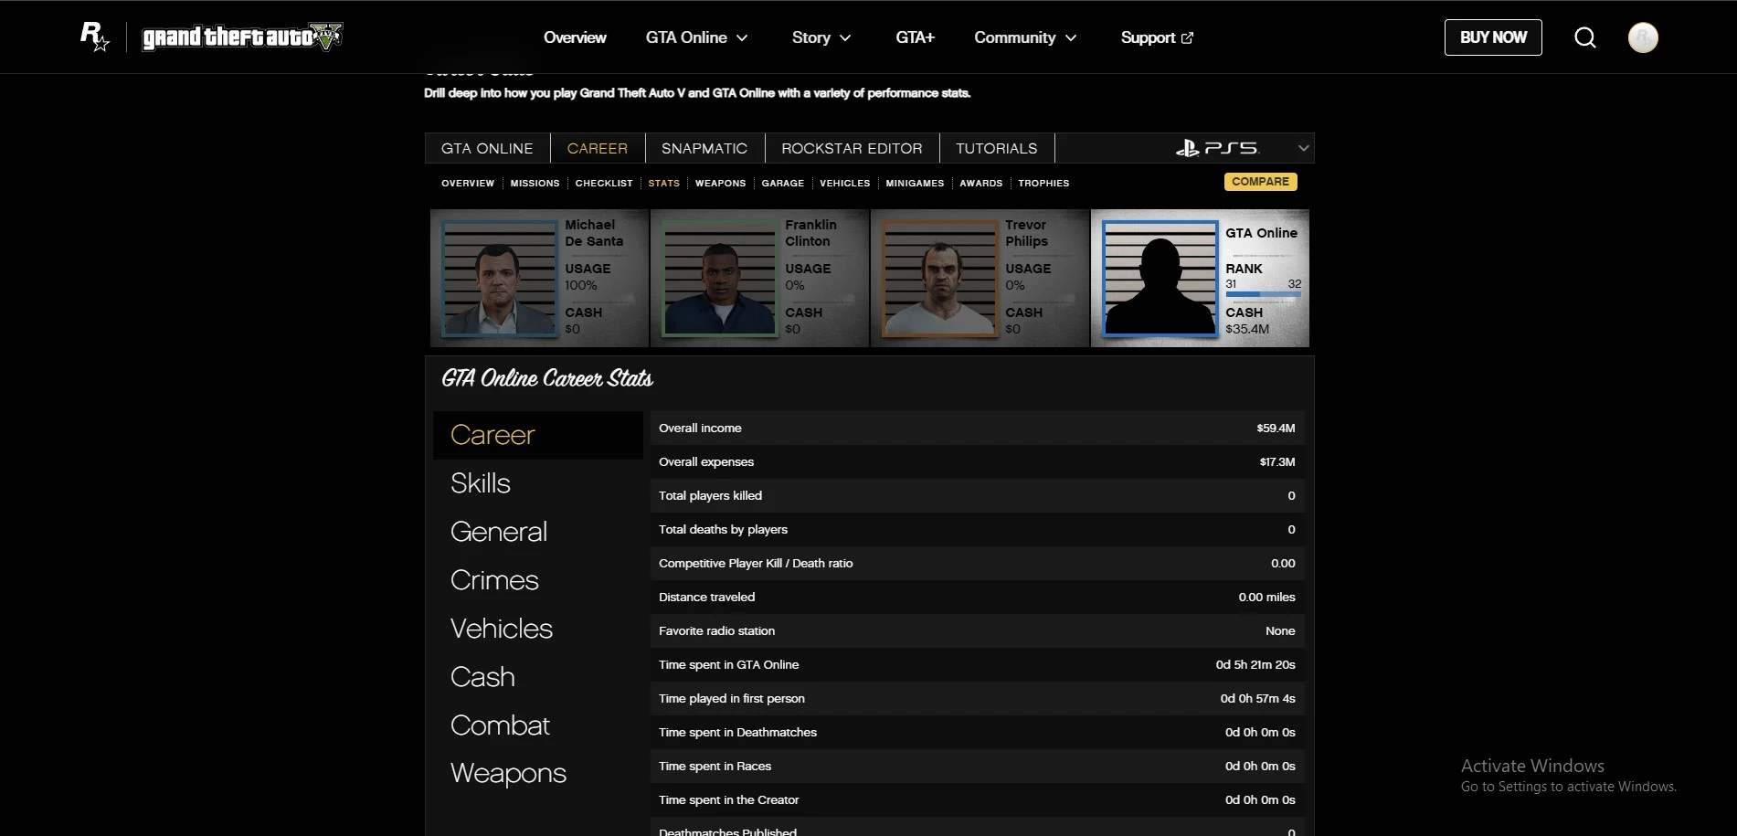Open the user profile avatar
Viewport: 1737px width, 836px height.
tap(1642, 37)
